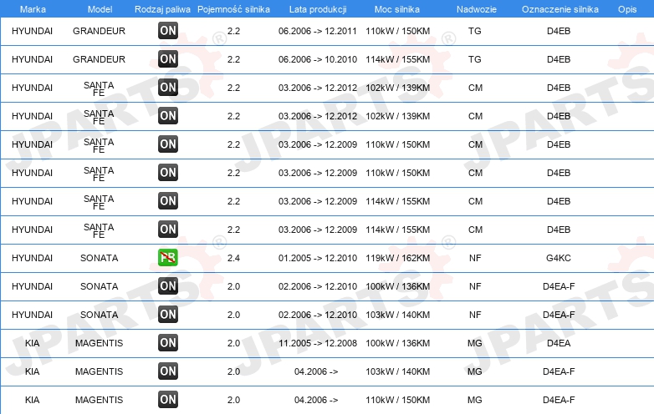Click the Model column header
This screenshot has height=414, width=654.
[100, 9]
